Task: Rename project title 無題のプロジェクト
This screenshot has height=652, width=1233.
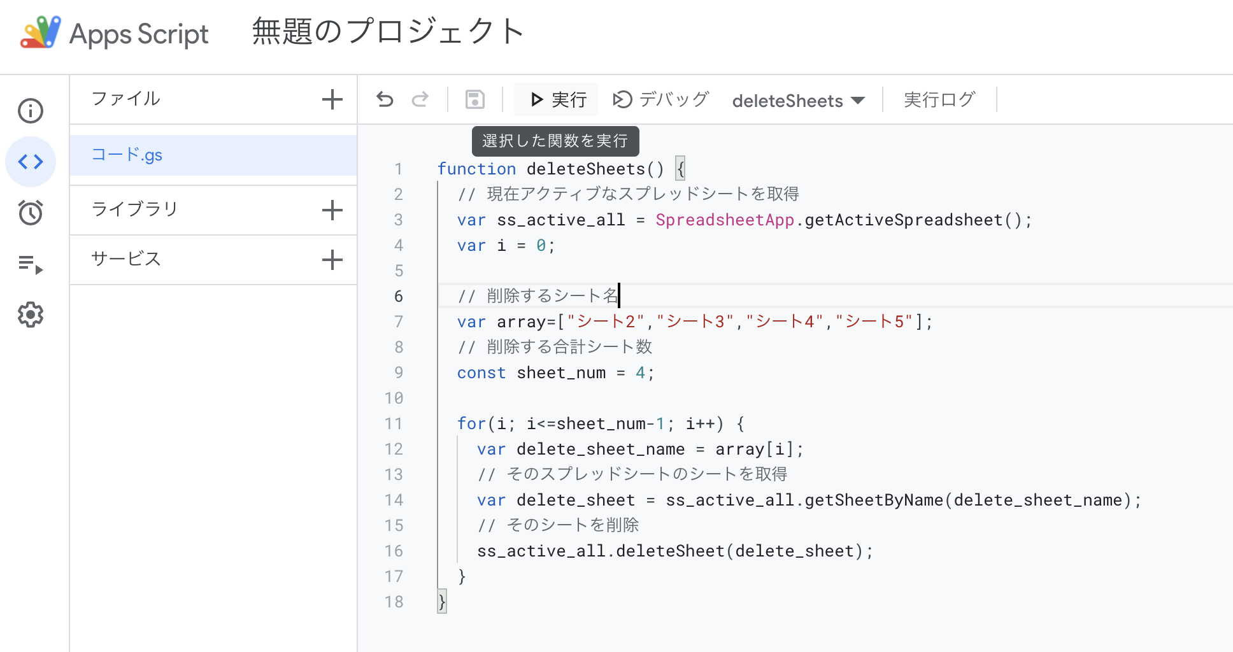Action: pos(388,32)
